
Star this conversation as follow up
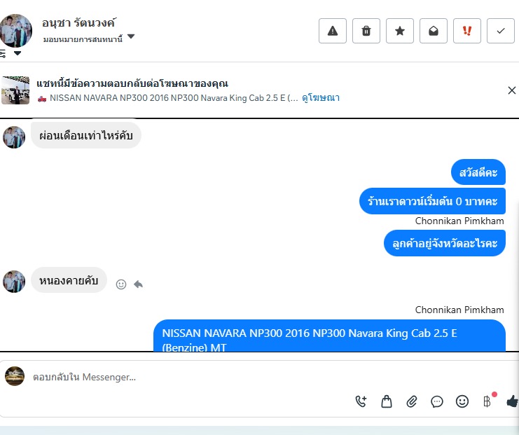(399, 31)
